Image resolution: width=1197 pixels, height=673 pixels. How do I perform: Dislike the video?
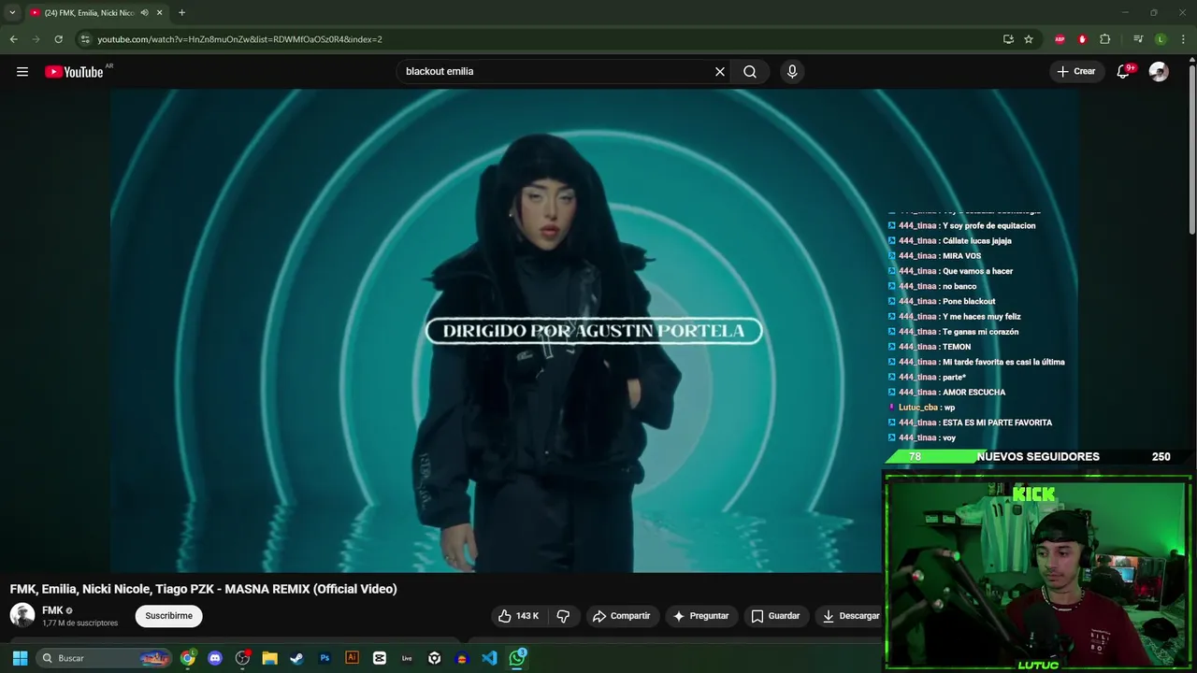pyautogui.click(x=563, y=616)
